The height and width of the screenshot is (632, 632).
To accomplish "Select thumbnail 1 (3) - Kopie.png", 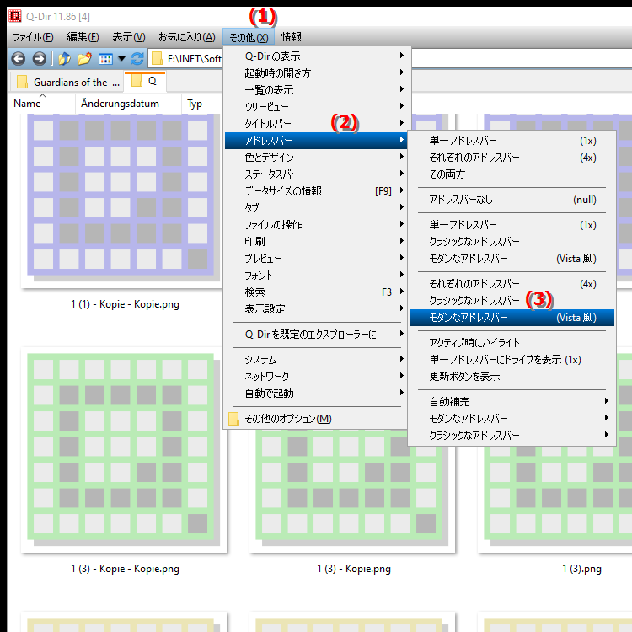I will pyautogui.click(x=352, y=490).
